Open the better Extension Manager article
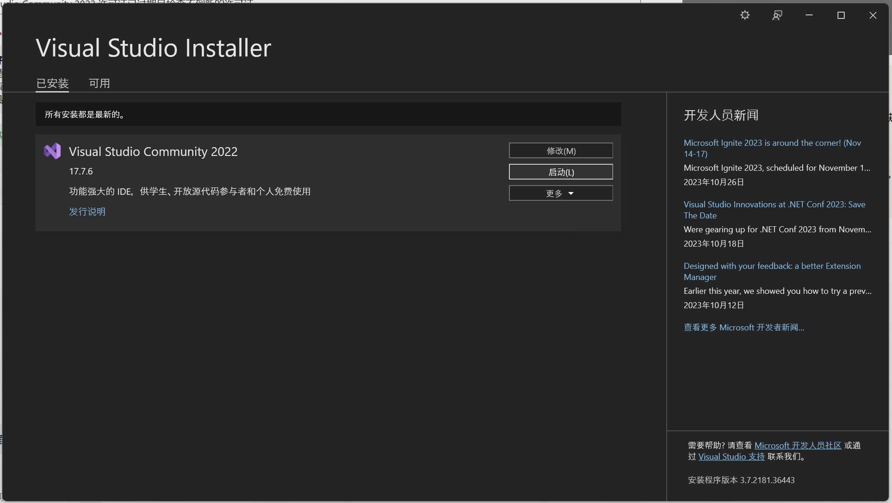 [x=772, y=271]
